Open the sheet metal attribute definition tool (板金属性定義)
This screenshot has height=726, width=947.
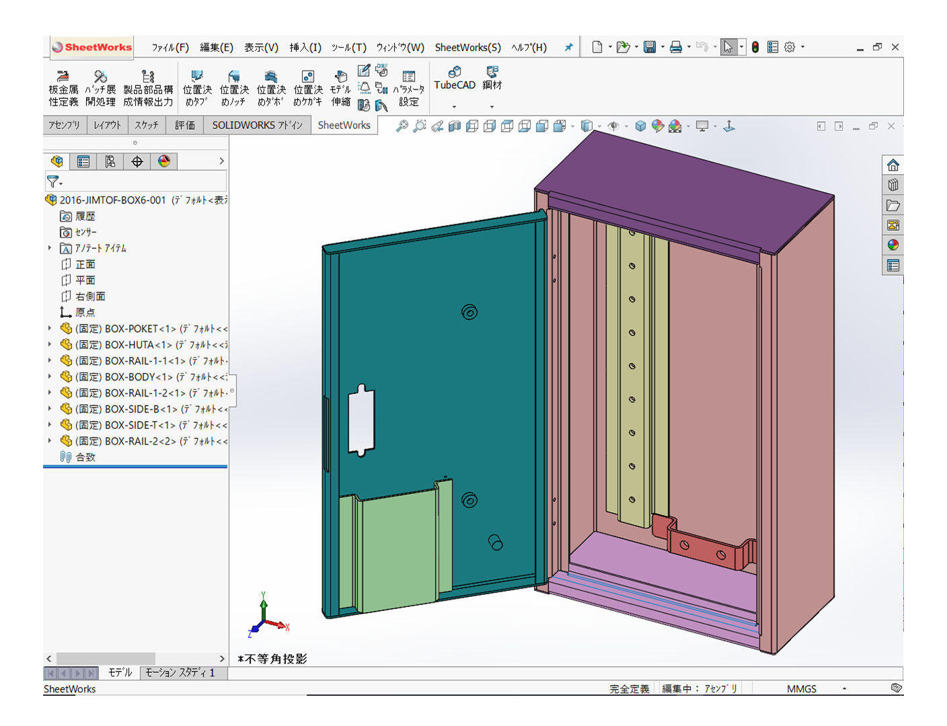coord(63,88)
